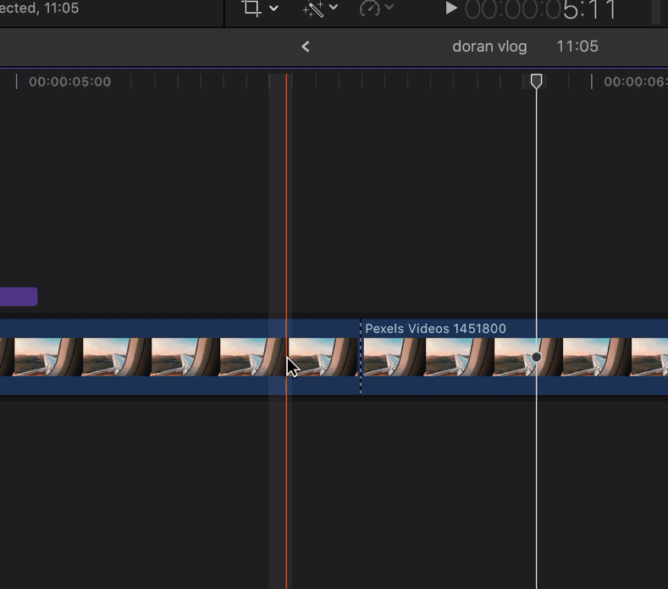Click the Play button beside the timecode
668x589 pixels.
coord(451,8)
